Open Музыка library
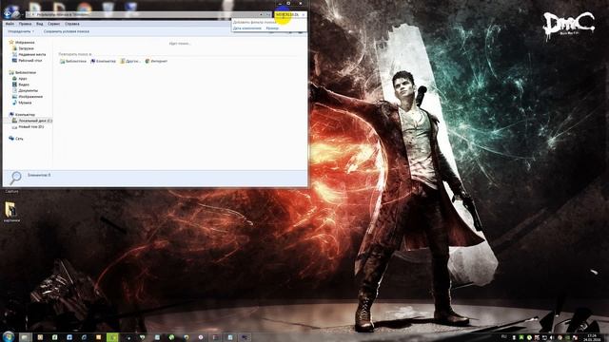Image resolution: width=609 pixels, height=342 pixels. (x=25, y=103)
